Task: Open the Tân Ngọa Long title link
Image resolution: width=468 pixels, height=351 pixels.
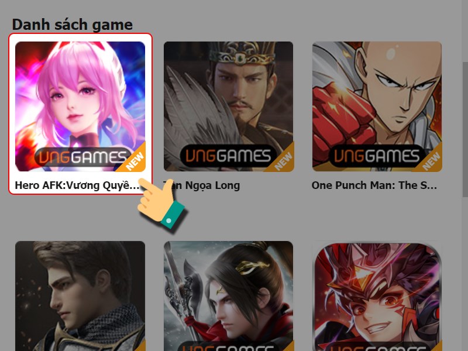Action: point(202,185)
